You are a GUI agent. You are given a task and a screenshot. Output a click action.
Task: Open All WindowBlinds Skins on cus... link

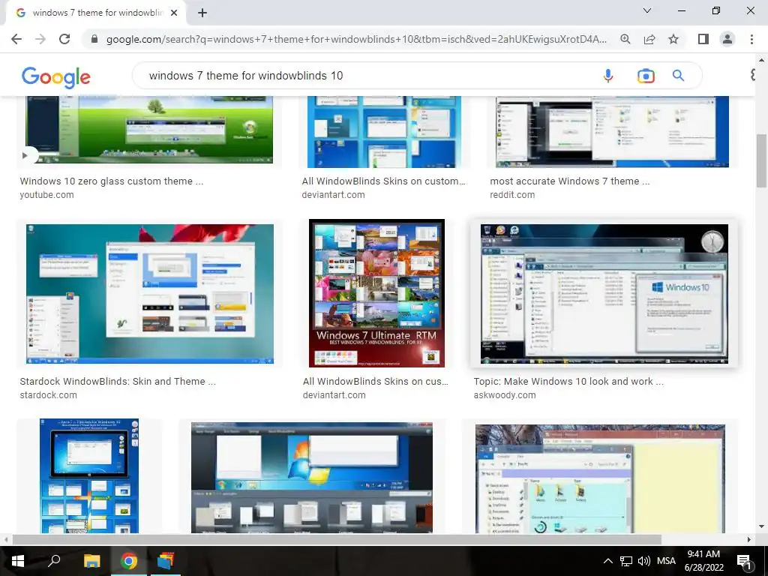pos(376,382)
